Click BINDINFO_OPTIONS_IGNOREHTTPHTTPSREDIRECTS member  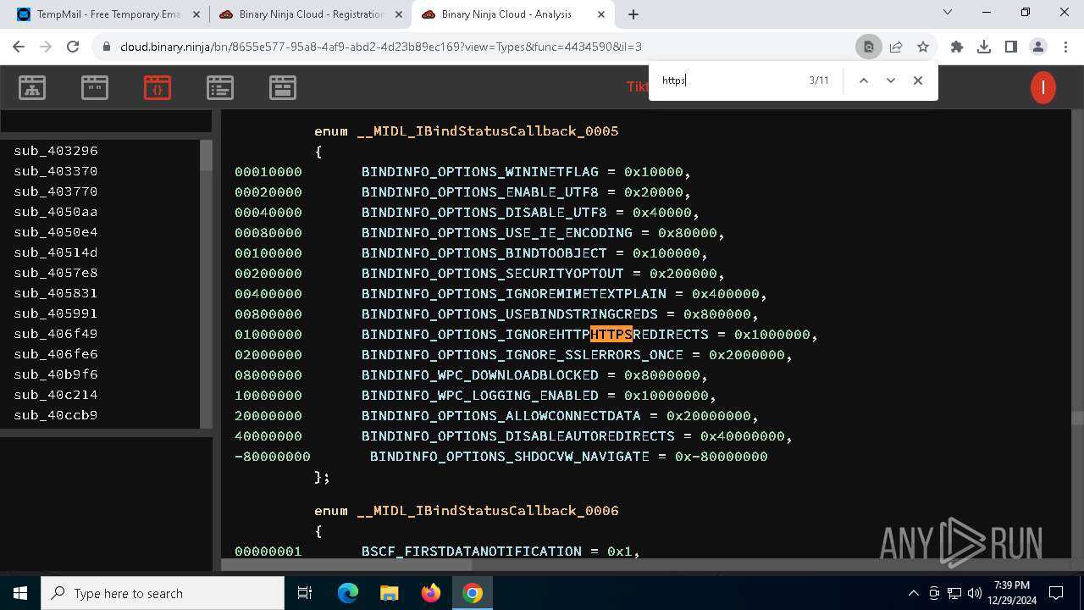535,334
